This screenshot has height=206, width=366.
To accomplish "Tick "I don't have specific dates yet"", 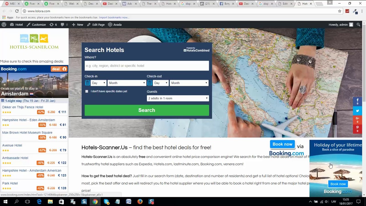I will (87, 91).
